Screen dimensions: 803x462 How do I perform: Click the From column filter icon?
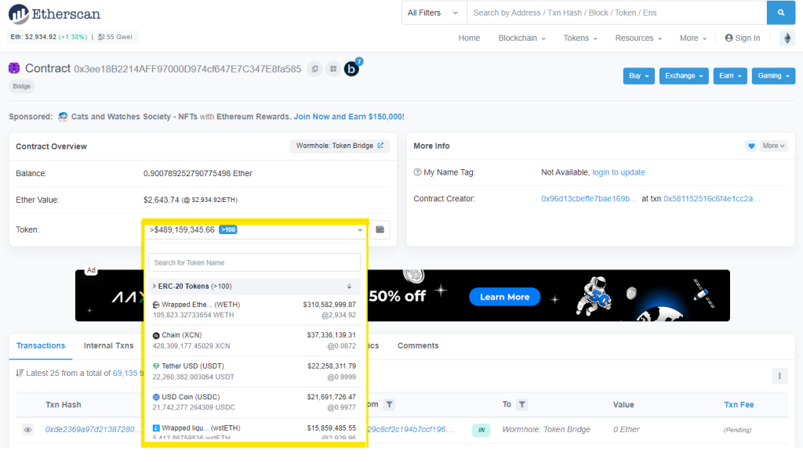coord(389,405)
